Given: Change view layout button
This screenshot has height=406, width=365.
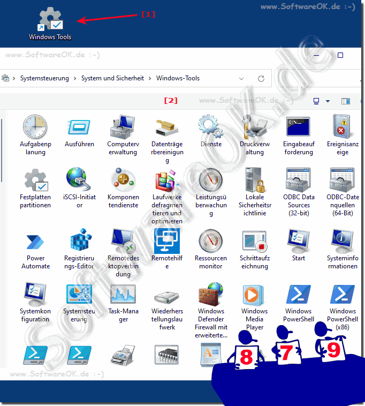Looking at the screenshot, I should (x=316, y=101).
